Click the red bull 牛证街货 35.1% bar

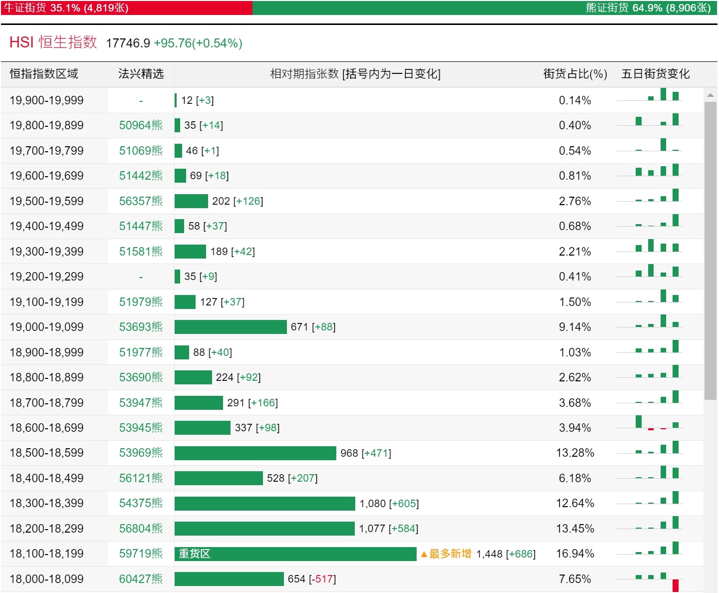click(x=127, y=8)
